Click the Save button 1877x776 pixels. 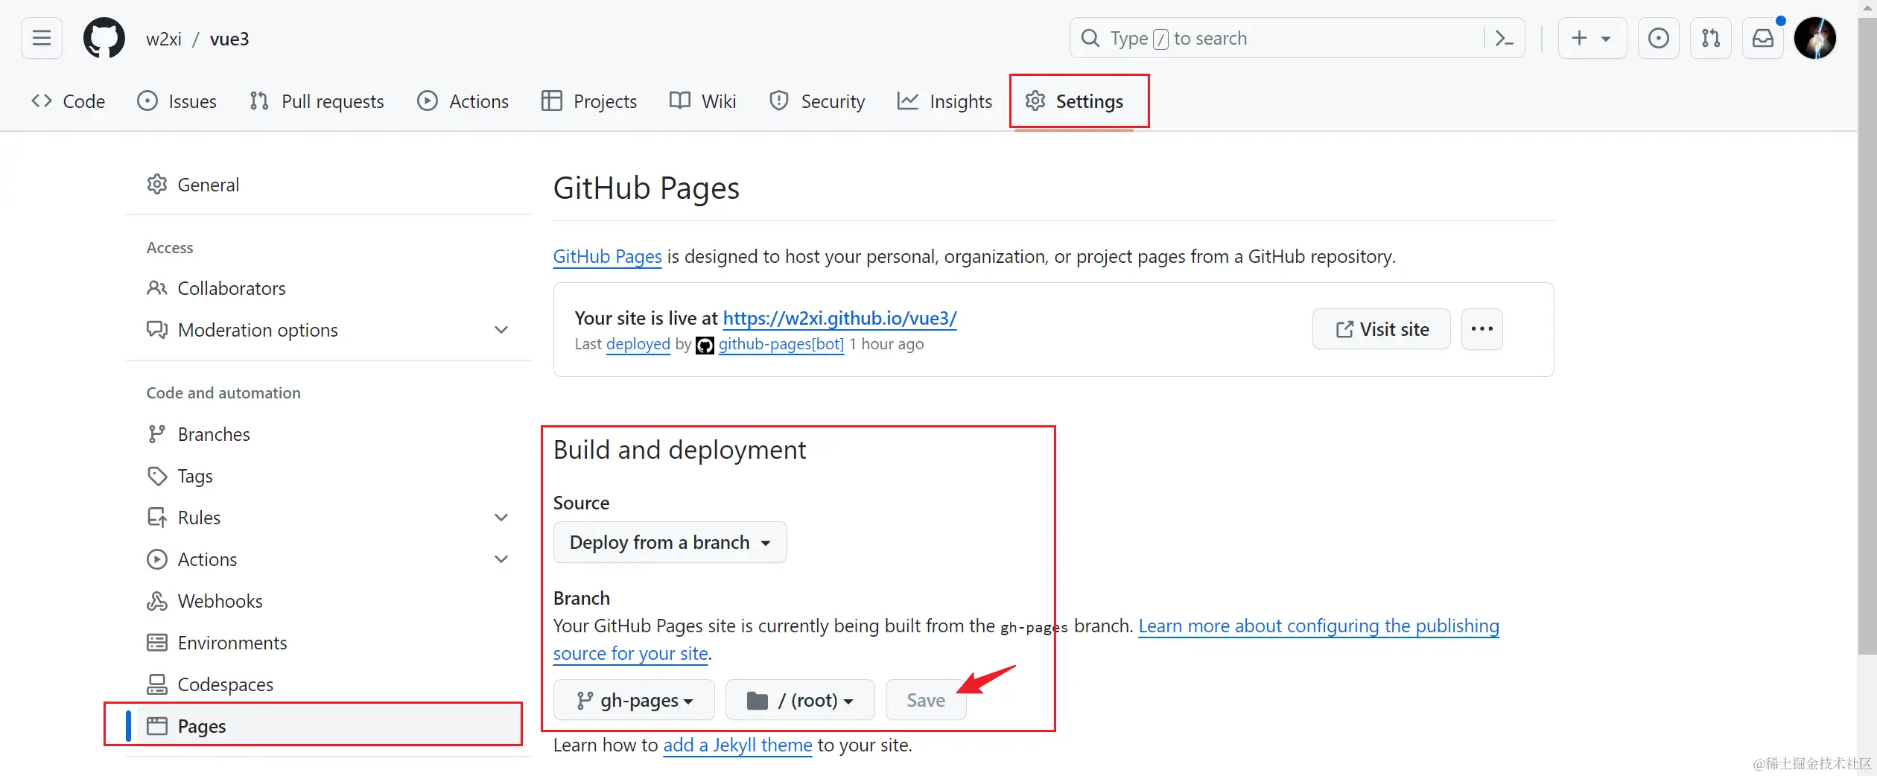(926, 700)
